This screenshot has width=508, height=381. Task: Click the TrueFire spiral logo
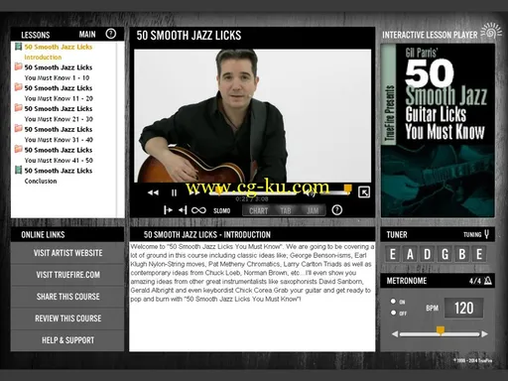(491, 31)
